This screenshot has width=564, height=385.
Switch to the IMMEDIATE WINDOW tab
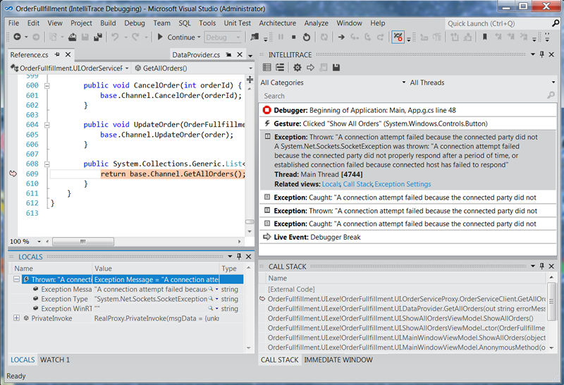pos(338,360)
